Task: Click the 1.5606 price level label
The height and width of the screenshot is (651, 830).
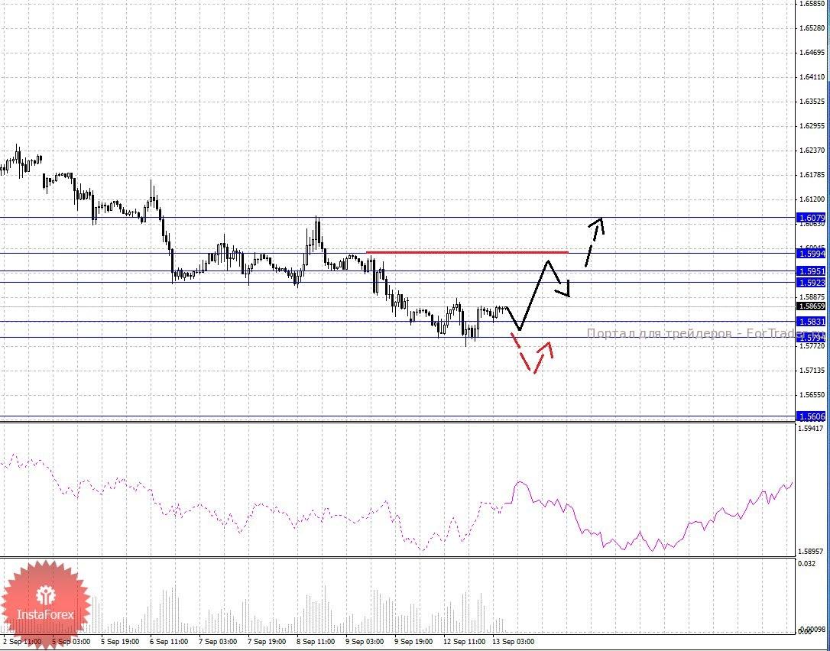Action: coord(811,416)
